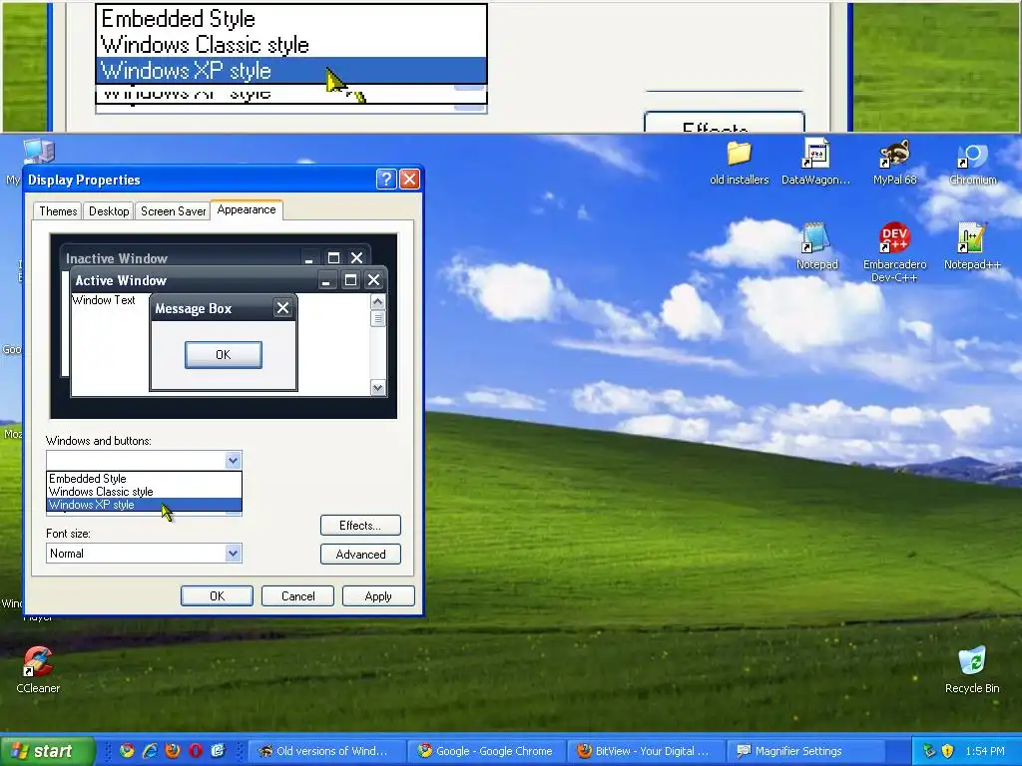
Task: Click the Apply button
Action: [x=378, y=596]
